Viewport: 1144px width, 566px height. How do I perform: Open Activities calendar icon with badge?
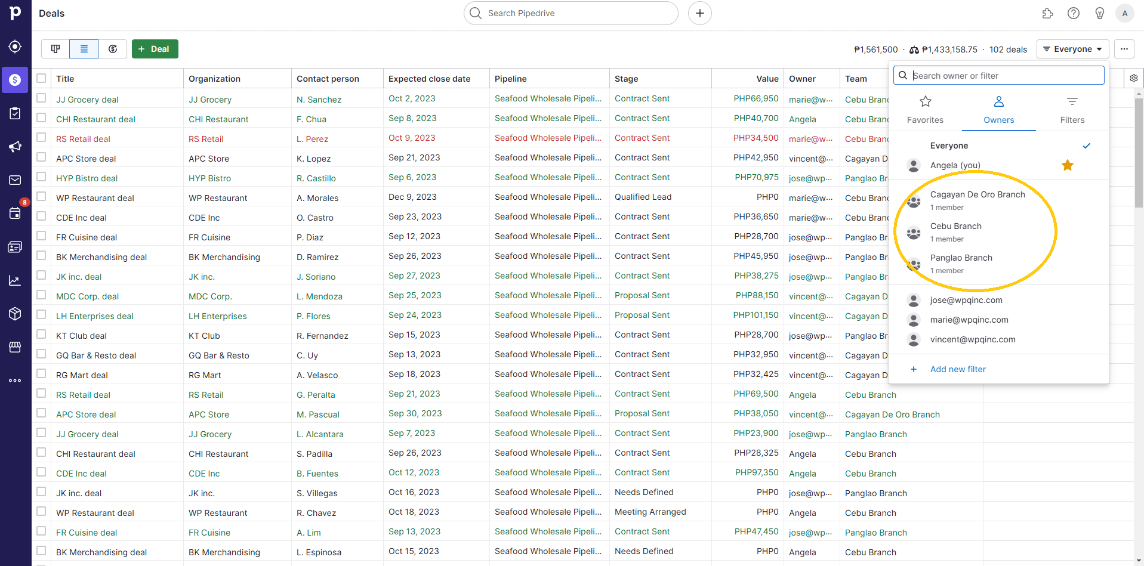(x=16, y=213)
